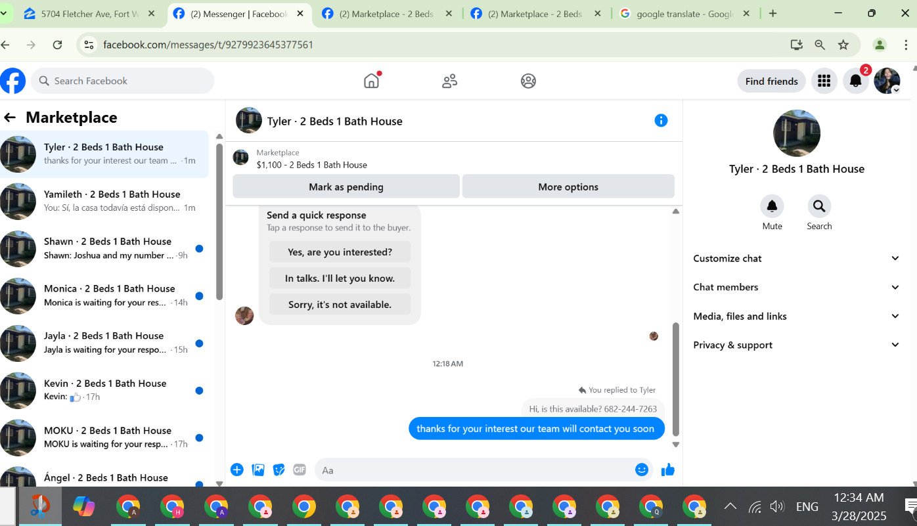917x526 pixels.
Task: Click the chat messages scrollbar
Action: (675, 379)
